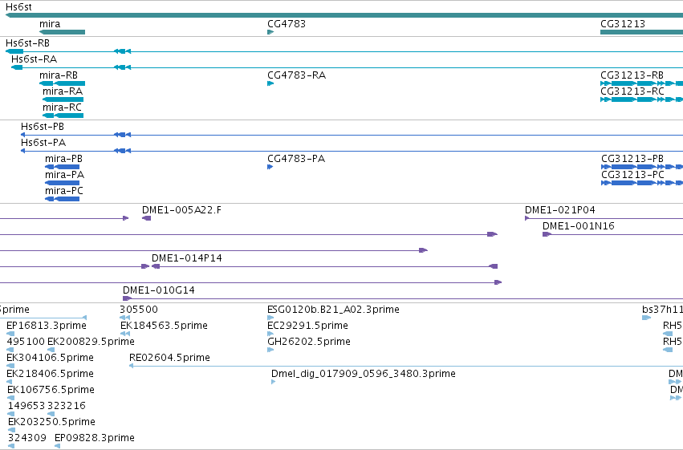Select the EC29291.5prime EST arrow

point(270,334)
